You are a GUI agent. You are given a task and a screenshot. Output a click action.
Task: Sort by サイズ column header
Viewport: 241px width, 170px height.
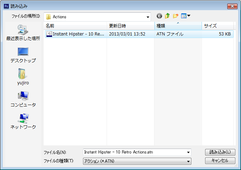(x=218, y=26)
